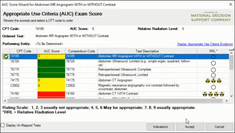Click the red AUC score cell for 74160

(x=51, y=94)
